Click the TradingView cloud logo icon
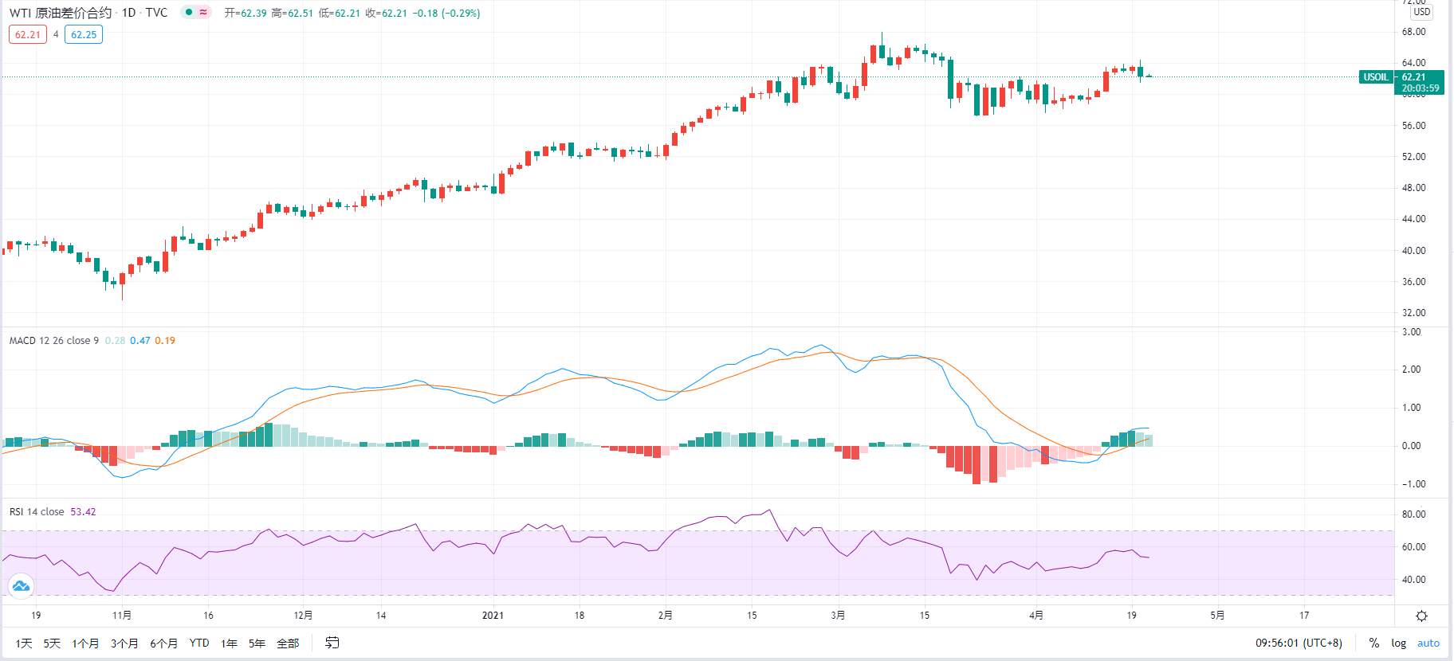Image resolution: width=1454 pixels, height=661 pixels. (21, 586)
